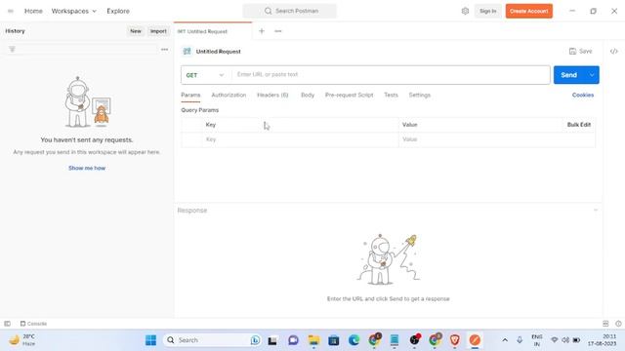Open Brave browser from taskbar
The height and width of the screenshot is (351, 625).
[x=454, y=340]
